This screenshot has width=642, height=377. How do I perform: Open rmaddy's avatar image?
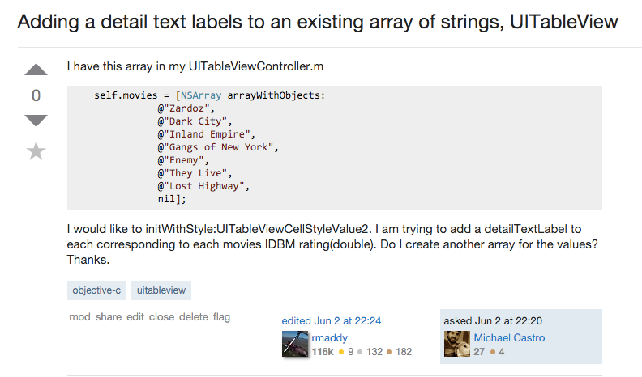click(x=295, y=344)
